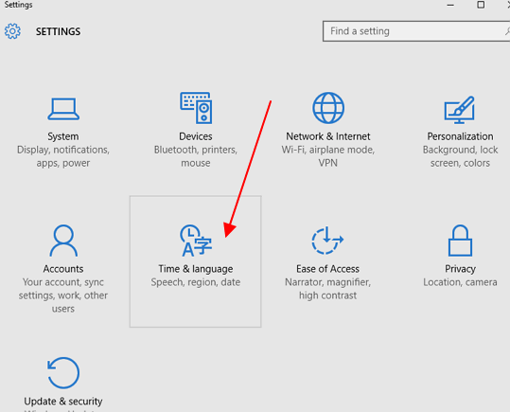Viewport: 510px width, 412px height.
Task: Click 'Background, lock screen, colors' description
Action: (460, 156)
